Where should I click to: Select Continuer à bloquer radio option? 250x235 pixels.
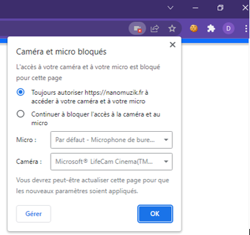(x=21, y=114)
